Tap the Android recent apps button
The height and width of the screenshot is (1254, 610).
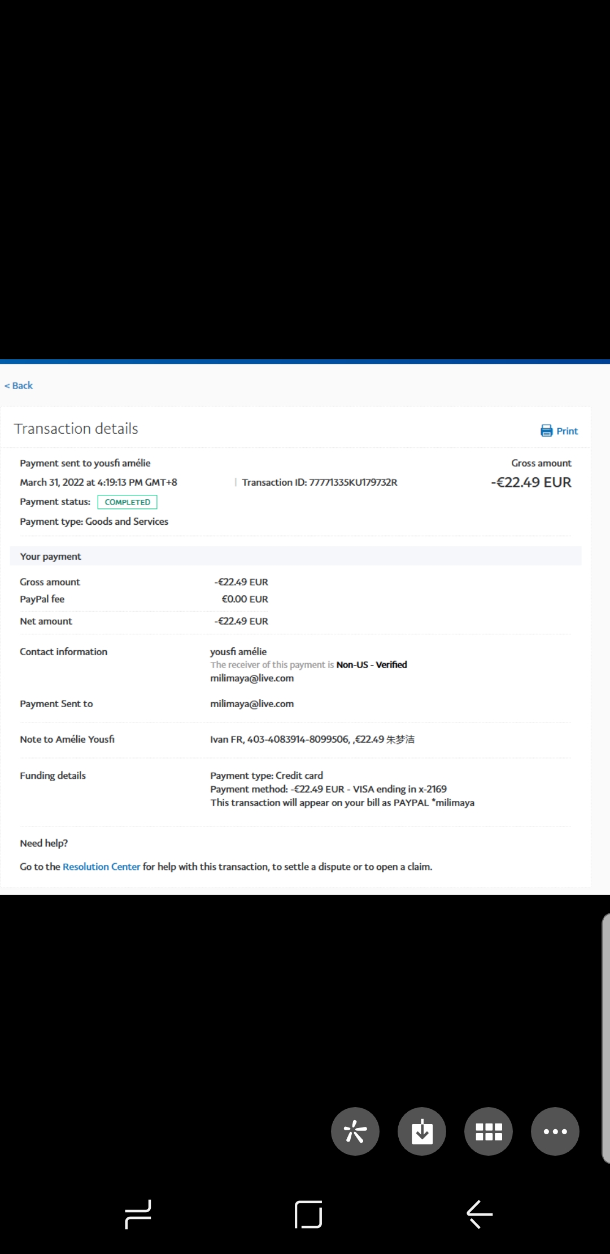(x=138, y=1214)
